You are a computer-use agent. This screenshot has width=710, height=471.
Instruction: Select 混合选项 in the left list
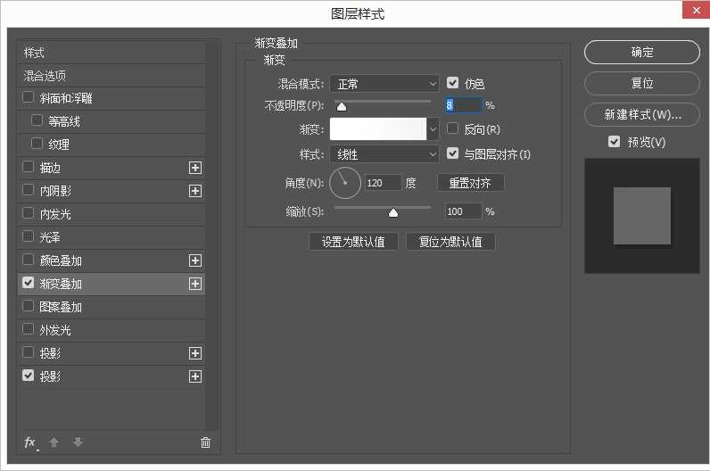click(x=45, y=76)
